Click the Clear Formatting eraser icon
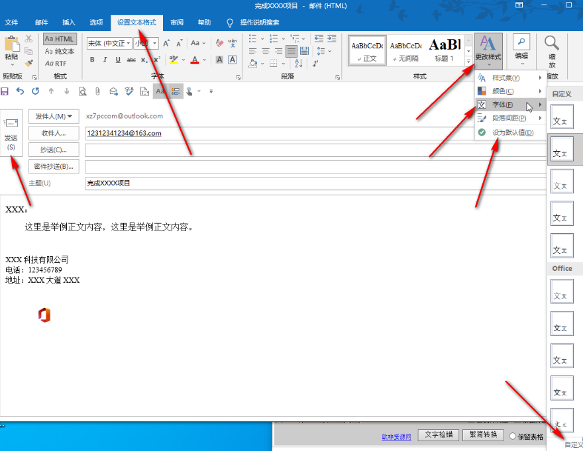Image resolution: width=583 pixels, height=451 pixels. (219, 43)
